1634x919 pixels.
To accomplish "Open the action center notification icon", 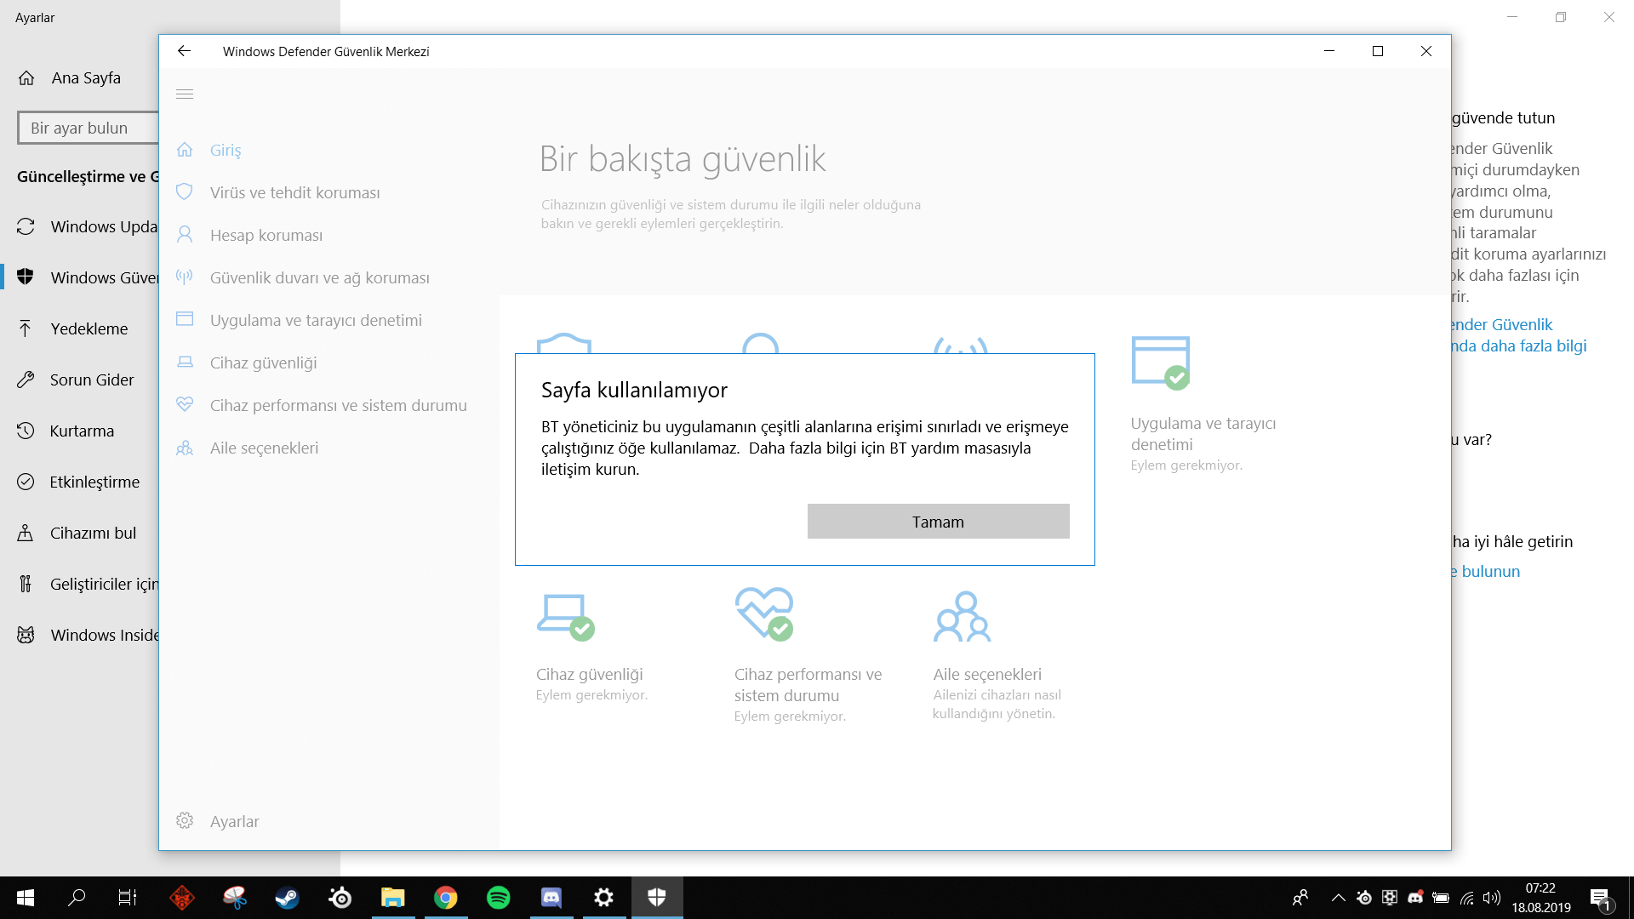I will (x=1600, y=898).
